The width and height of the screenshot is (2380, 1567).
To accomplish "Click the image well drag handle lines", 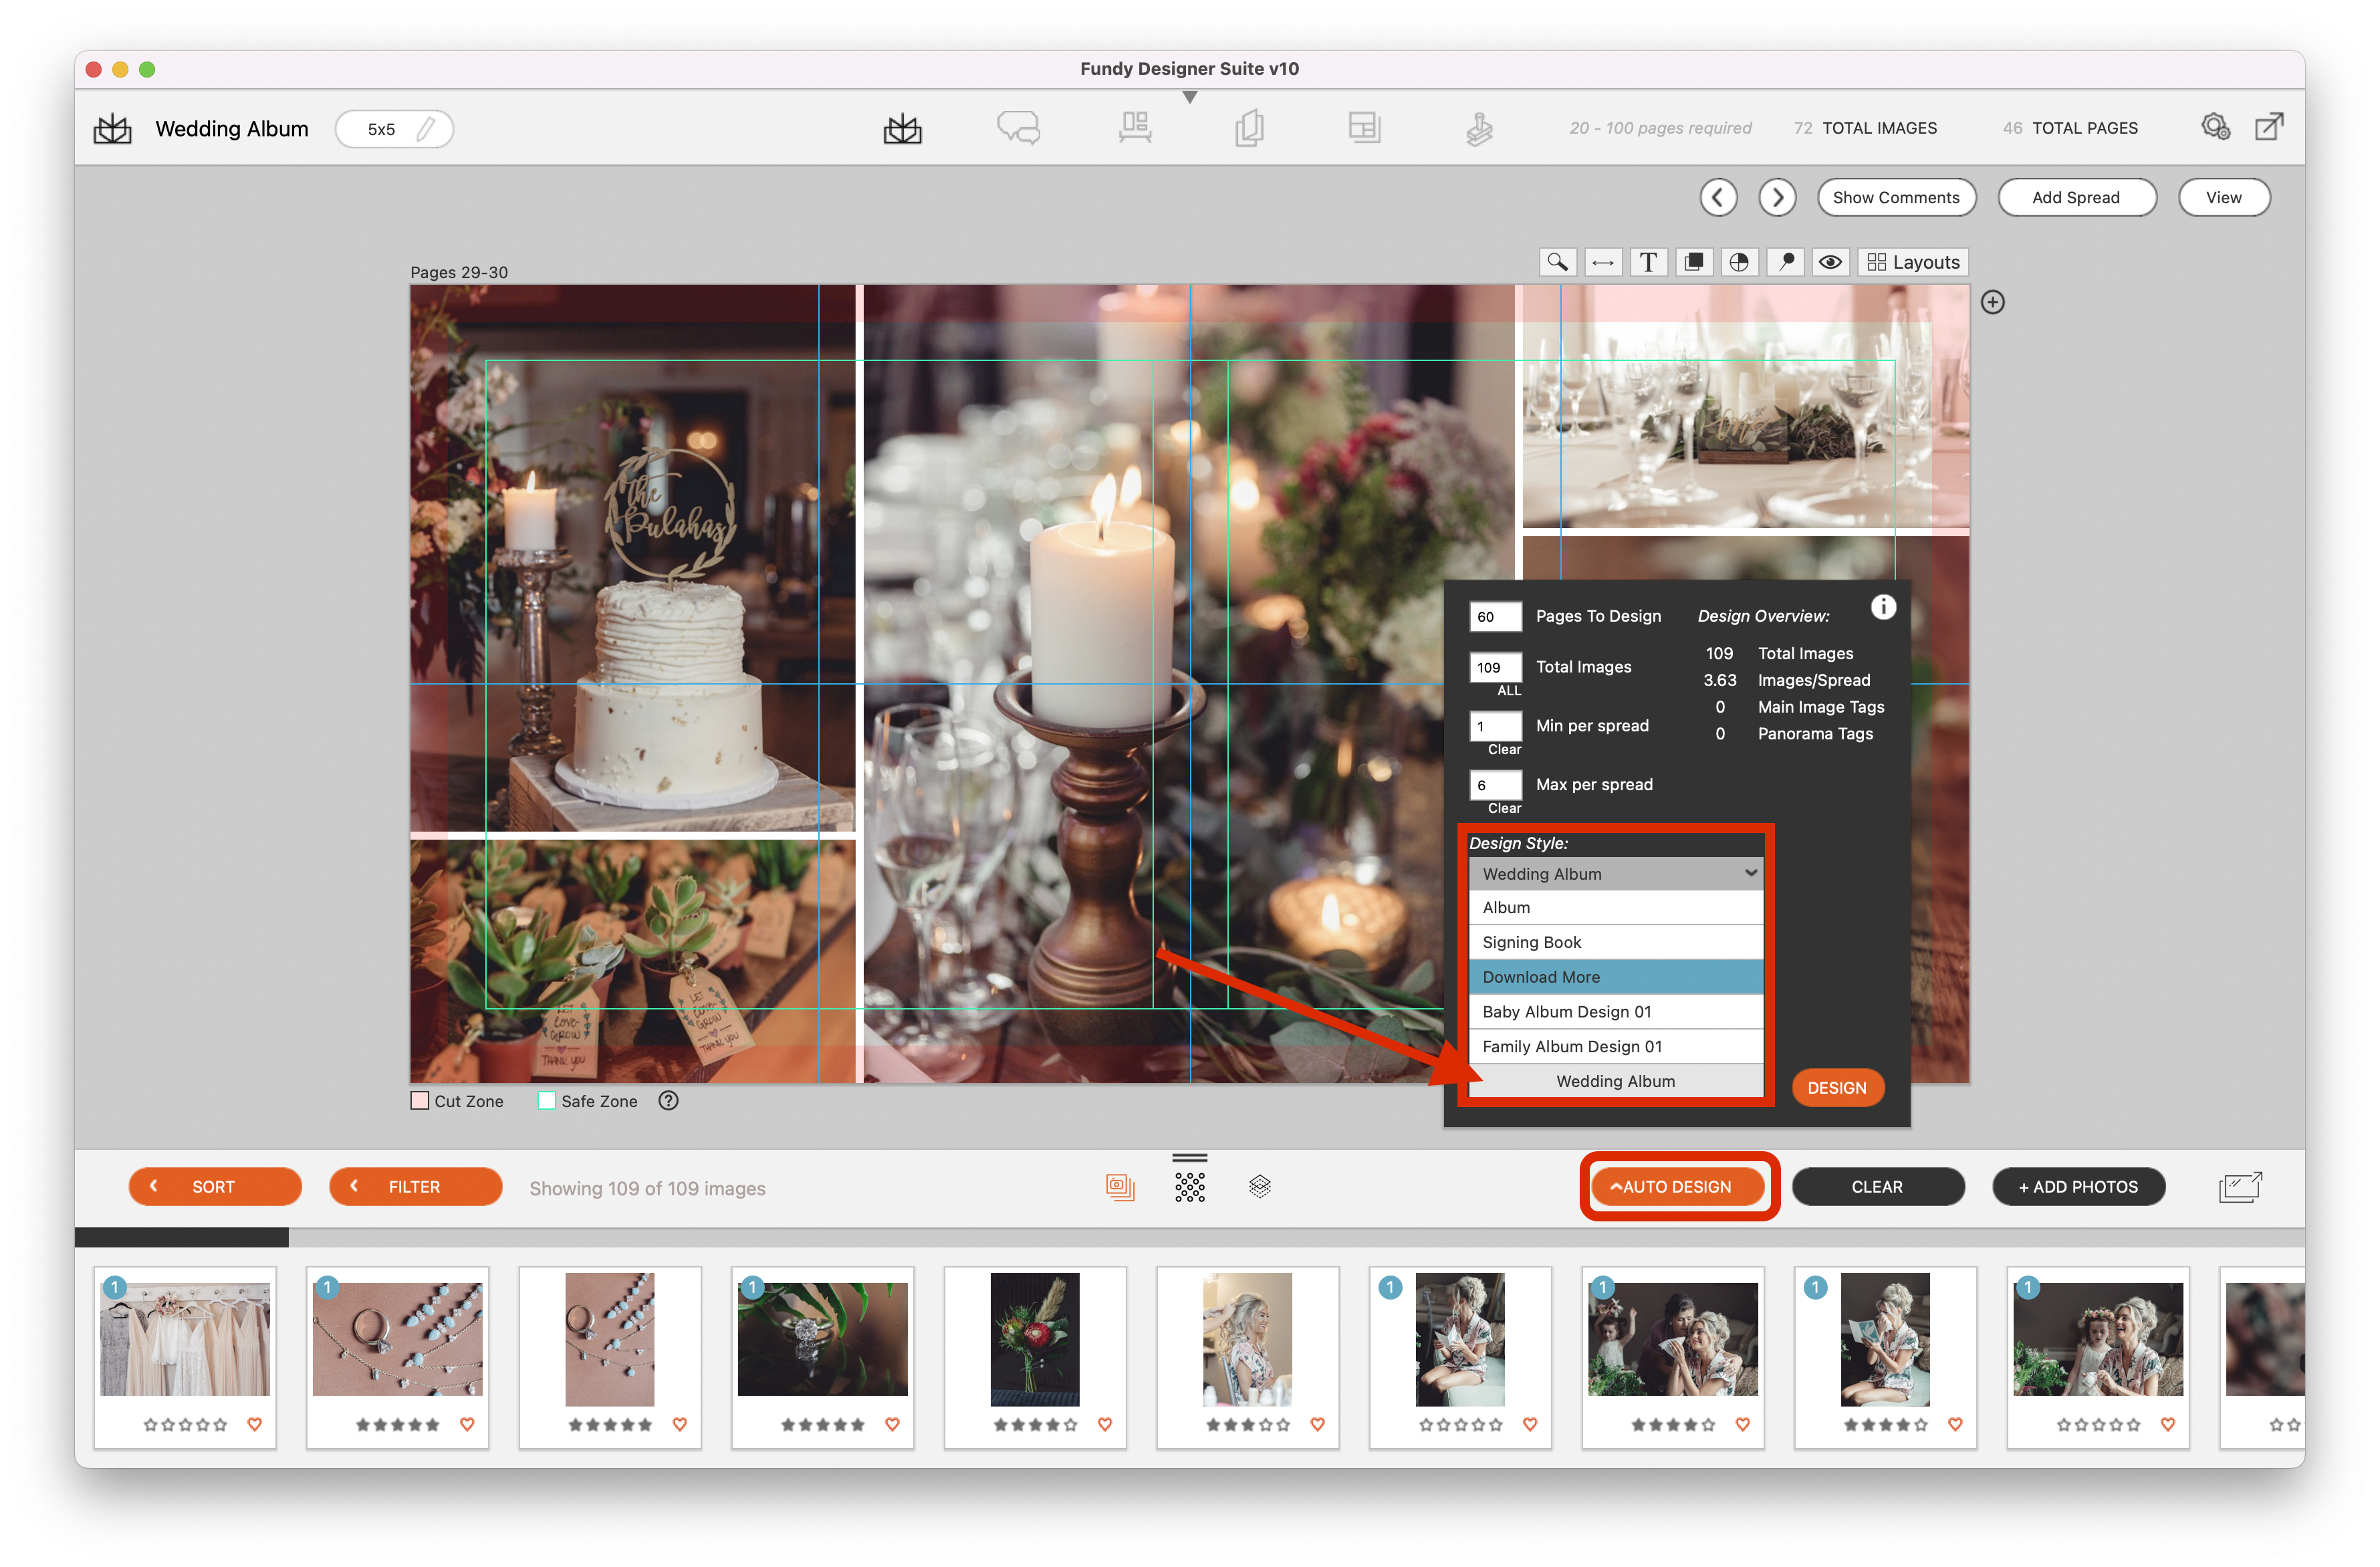I will [x=1189, y=1158].
